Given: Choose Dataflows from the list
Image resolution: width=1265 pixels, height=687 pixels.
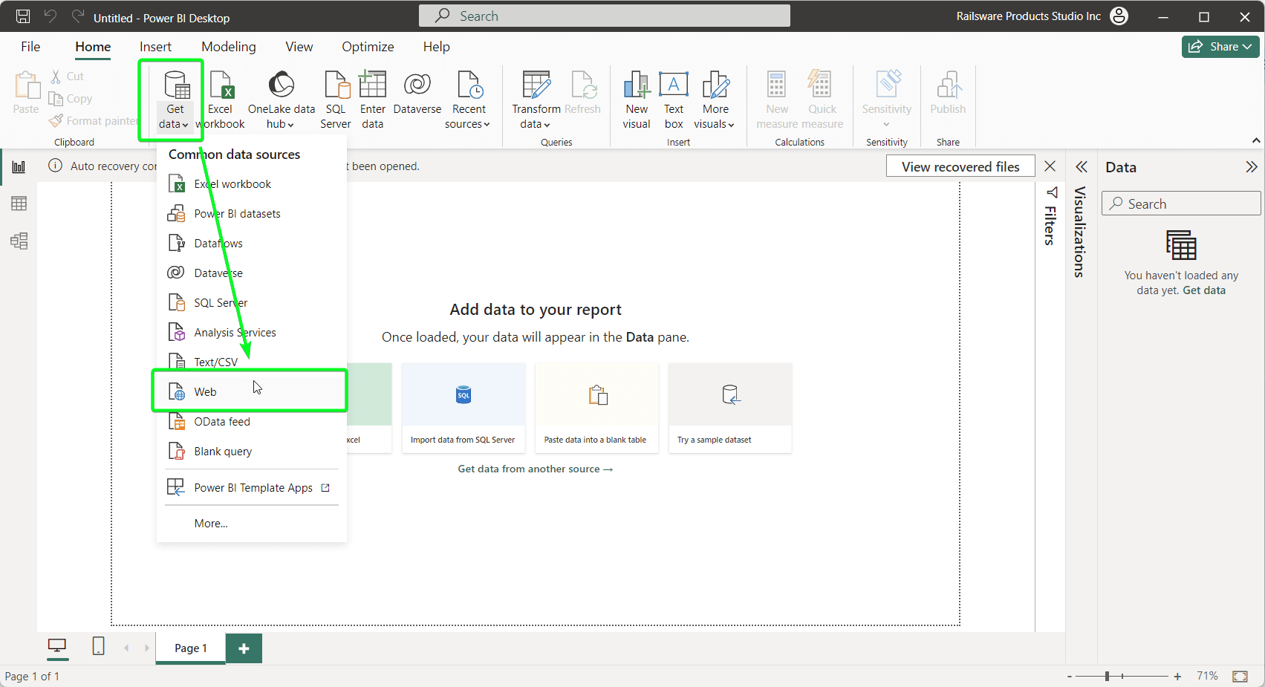Looking at the screenshot, I should click(x=252, y=244).
